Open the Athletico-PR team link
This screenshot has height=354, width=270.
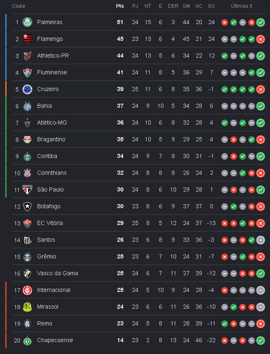coord(53,56)
